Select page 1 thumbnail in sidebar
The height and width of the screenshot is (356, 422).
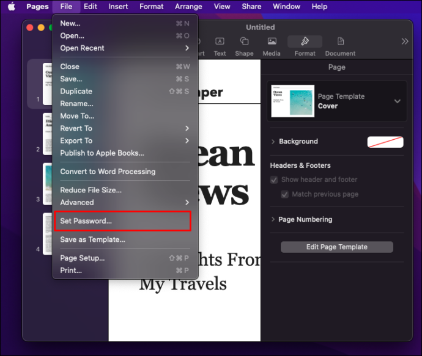pyautogui.click(x=47, y=84)
